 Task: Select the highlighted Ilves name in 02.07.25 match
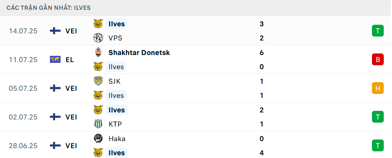[116, 110]
